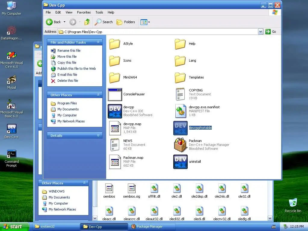This screenshot has height=231, width=308.
Task: Toggle the Folders pane button
Action: pos(126,22)
